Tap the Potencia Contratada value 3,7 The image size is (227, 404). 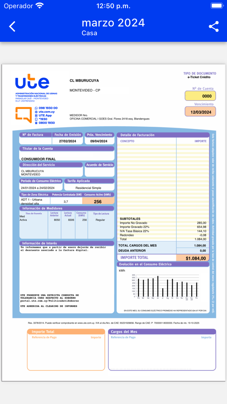point(66,202)
